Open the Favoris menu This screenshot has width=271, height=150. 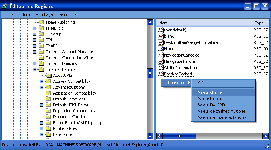64,14
